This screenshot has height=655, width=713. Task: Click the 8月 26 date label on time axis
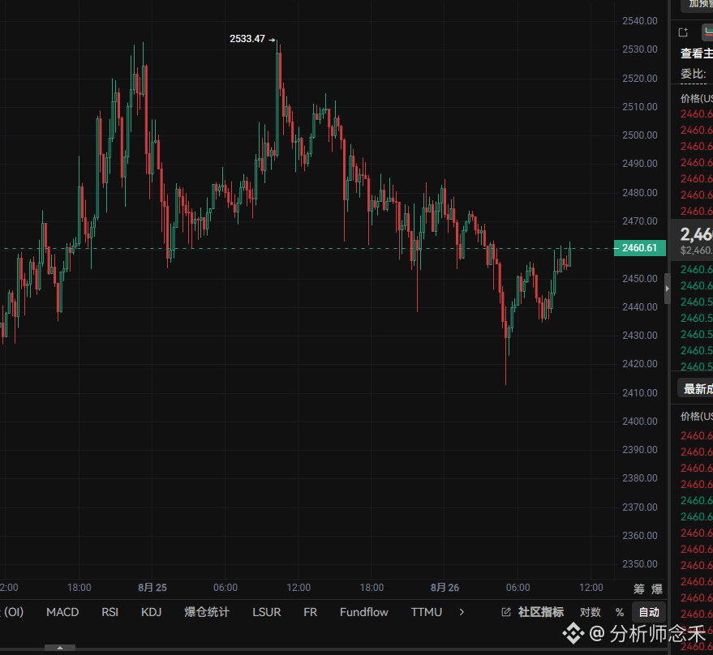(445, 588)
